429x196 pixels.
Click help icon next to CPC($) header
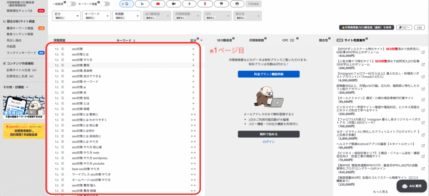click(297, 39)
